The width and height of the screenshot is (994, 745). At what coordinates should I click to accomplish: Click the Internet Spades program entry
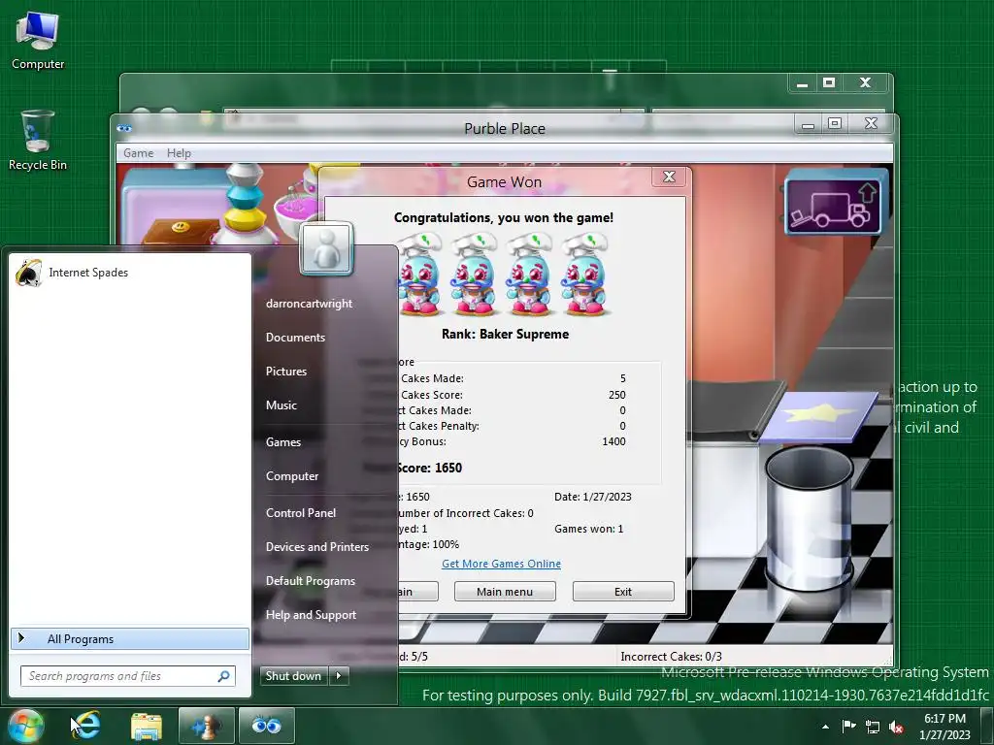click(x=130, y=273)
